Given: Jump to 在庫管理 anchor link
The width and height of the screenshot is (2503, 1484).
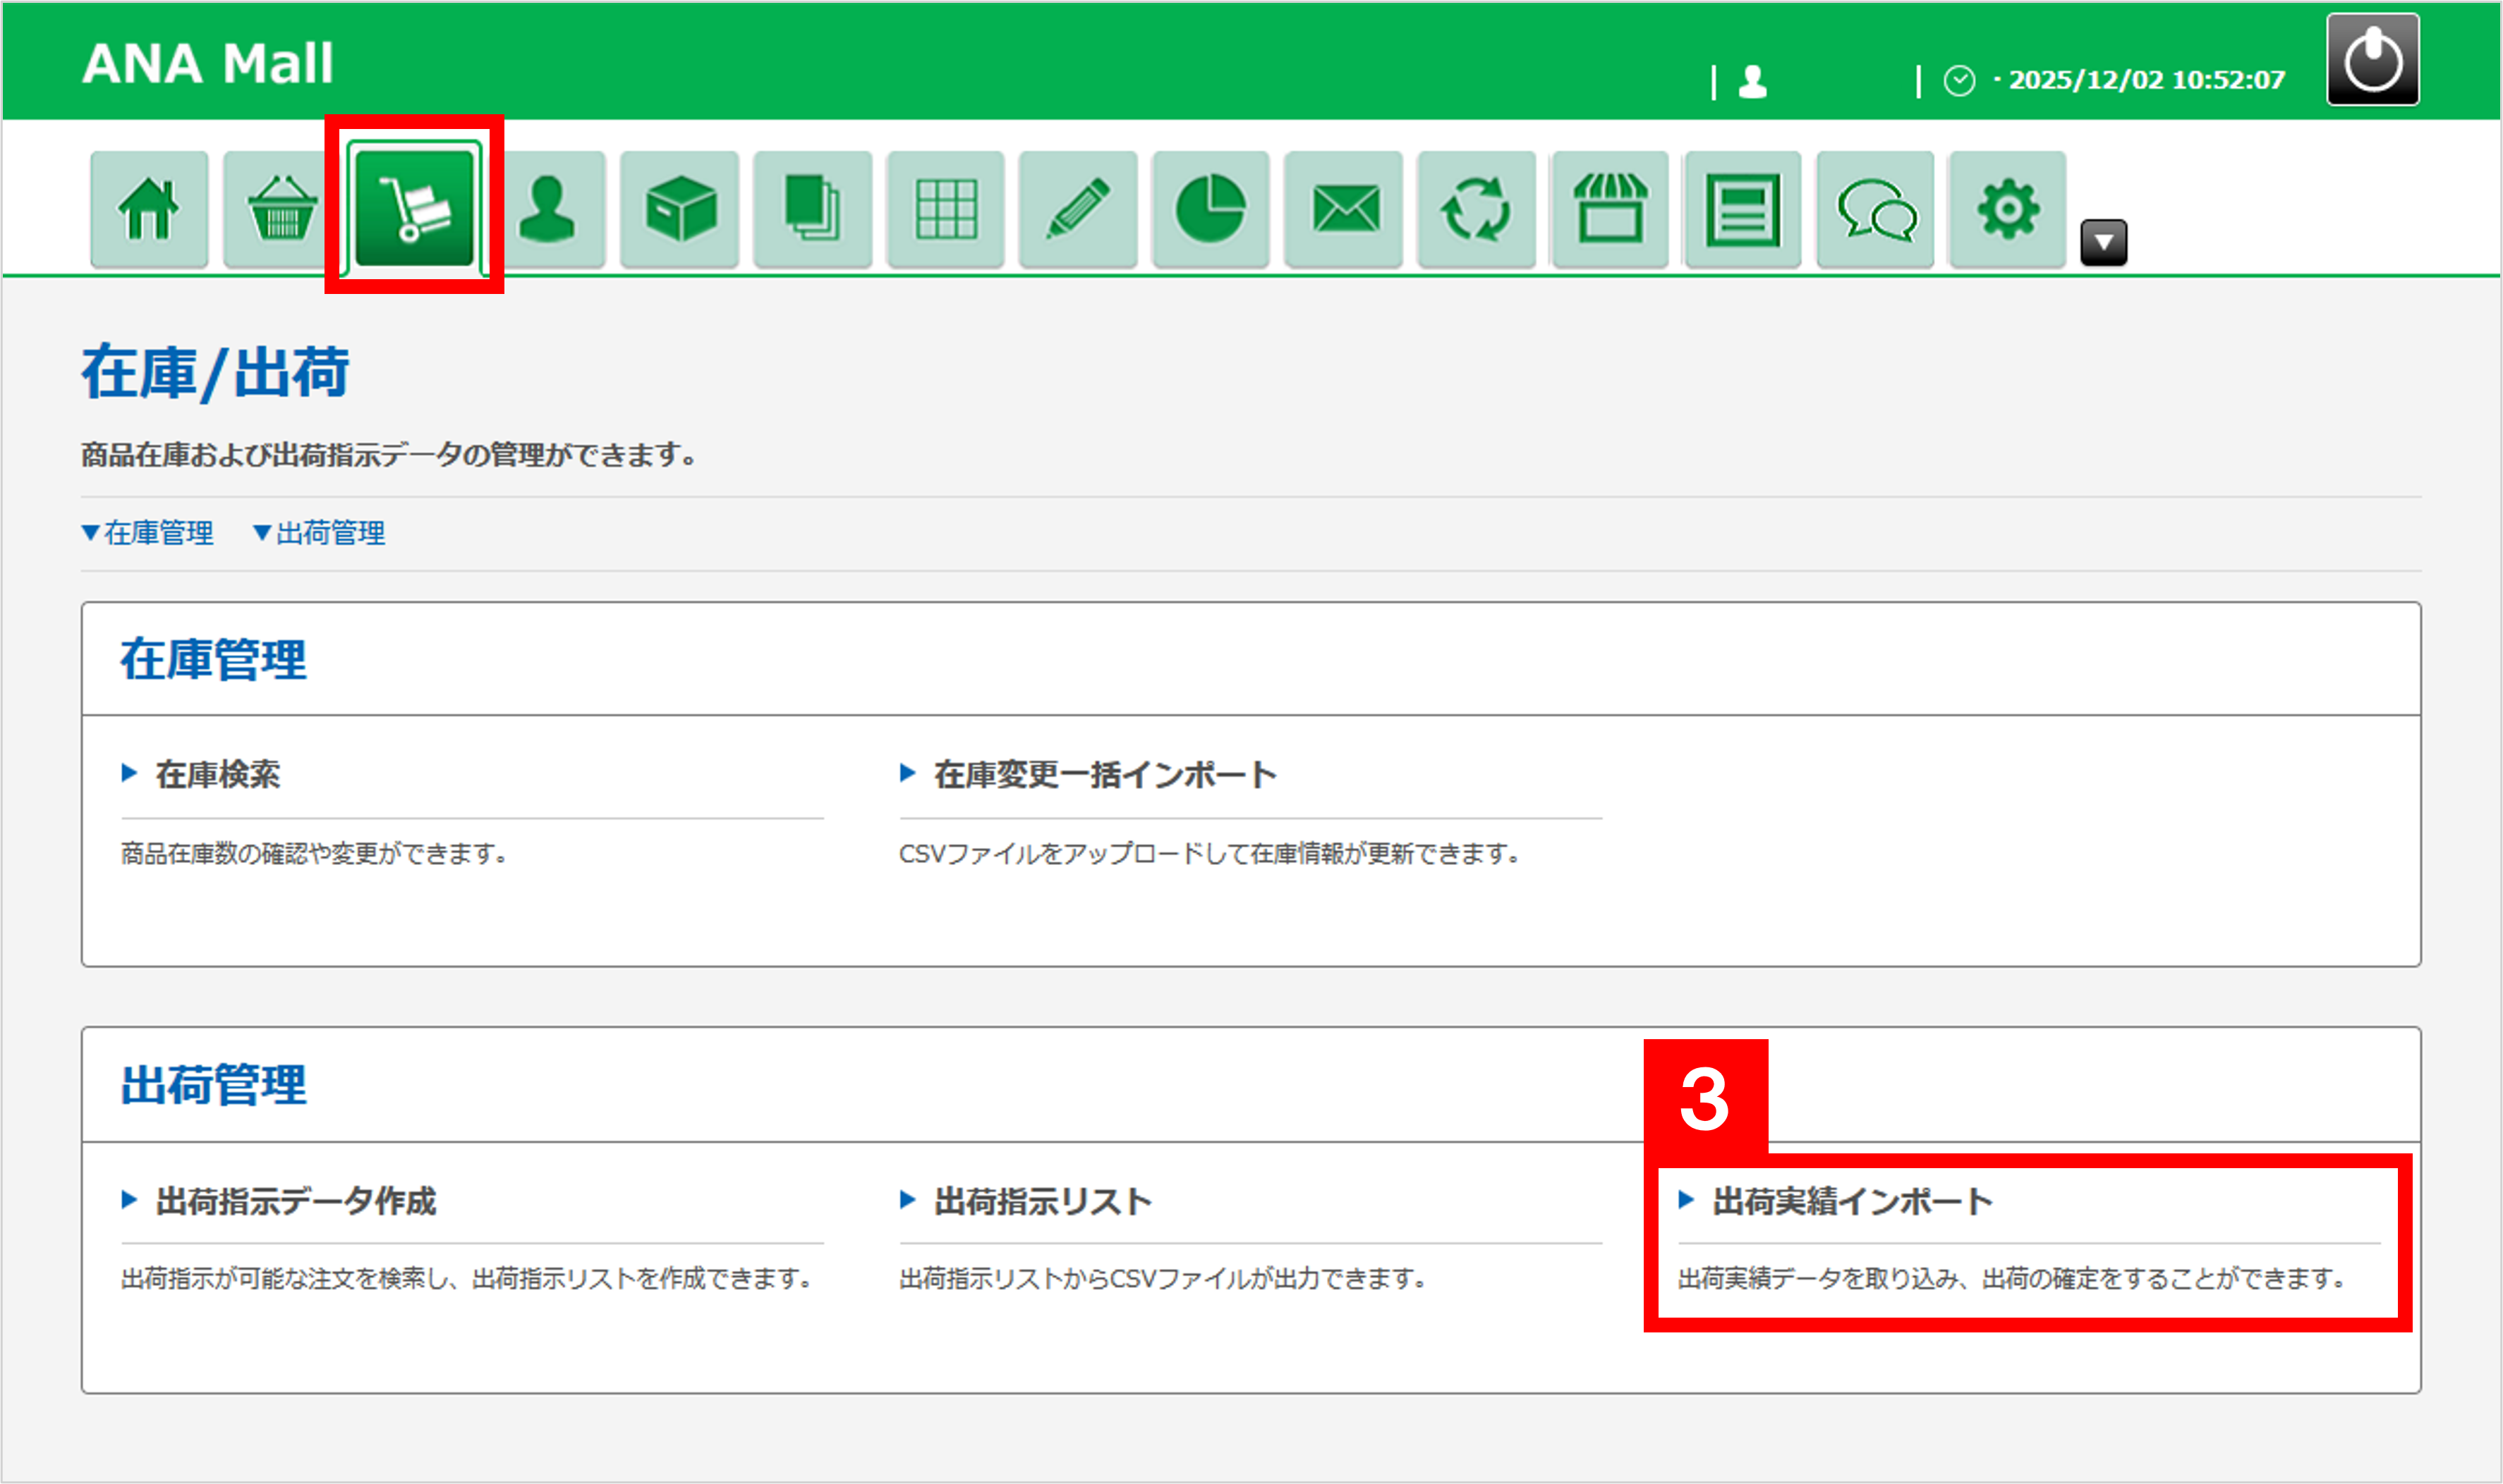Looking at the screenshot, I should point(148,533).
